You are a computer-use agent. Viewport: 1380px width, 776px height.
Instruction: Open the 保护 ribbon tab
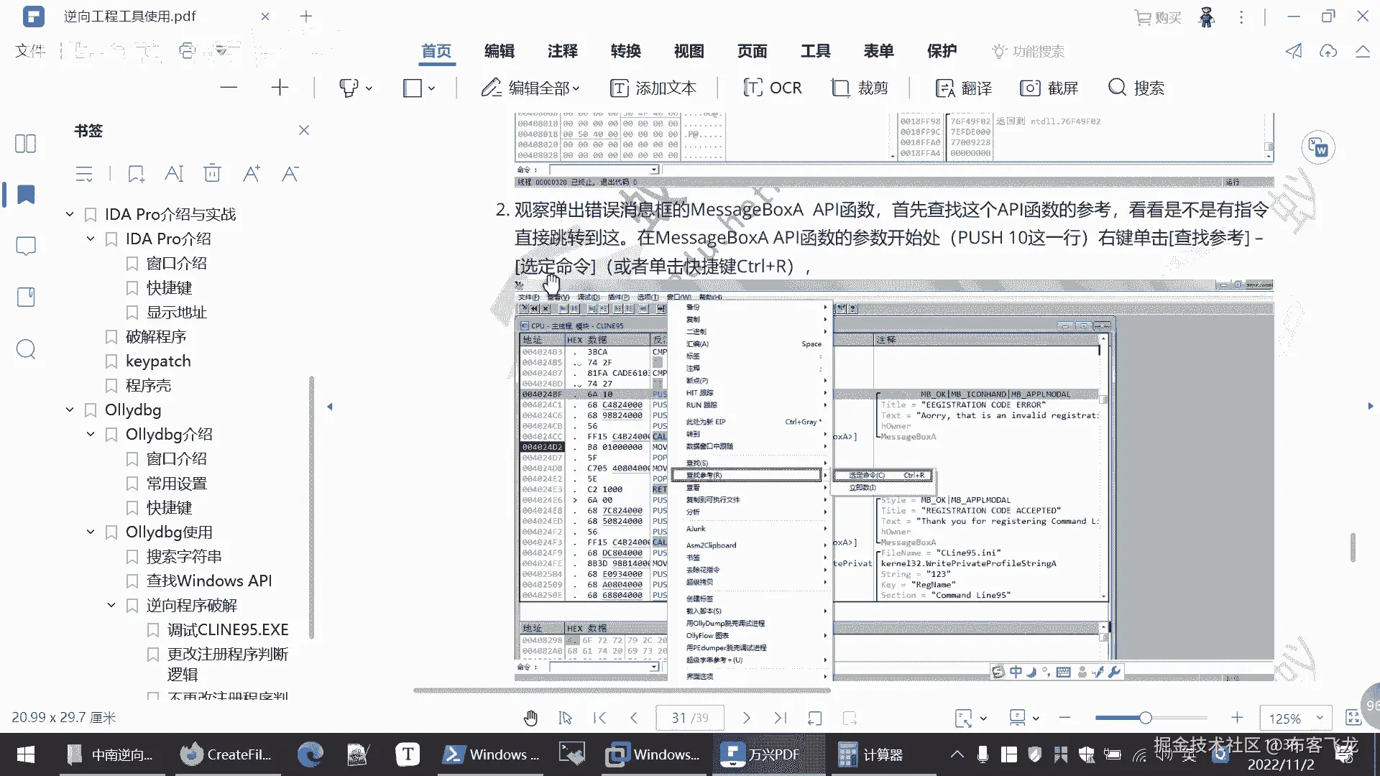pos(942,51)
